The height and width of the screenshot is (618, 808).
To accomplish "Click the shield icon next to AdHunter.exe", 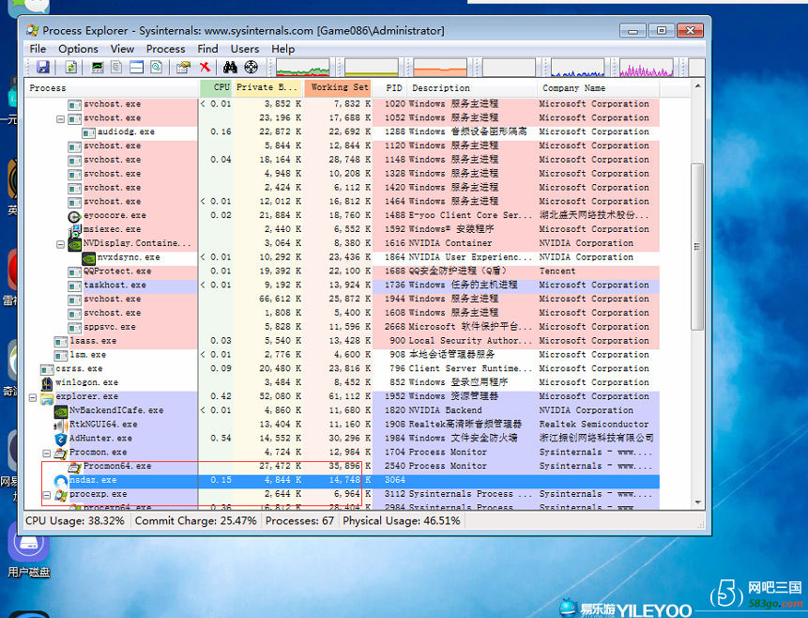I will pyautogui.click(x=61, y=439).
